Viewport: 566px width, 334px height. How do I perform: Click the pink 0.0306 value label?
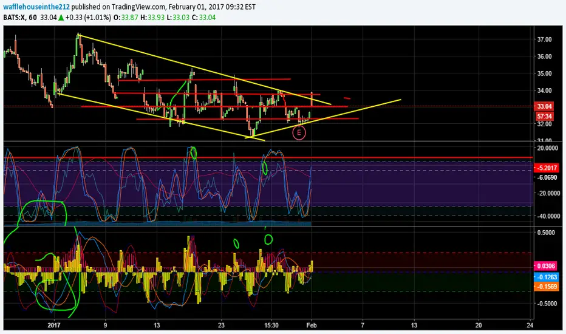(546, 266)
